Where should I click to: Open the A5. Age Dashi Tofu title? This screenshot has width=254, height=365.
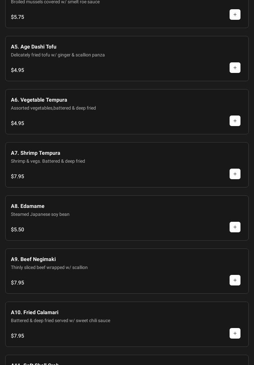coord(34,47)
